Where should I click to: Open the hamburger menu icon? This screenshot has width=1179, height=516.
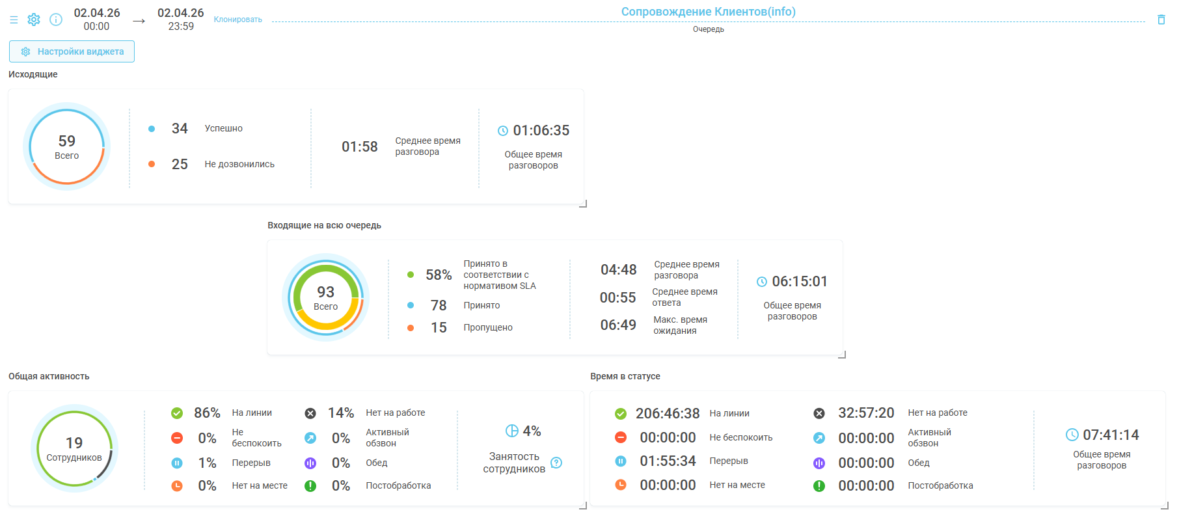[14, 20]
